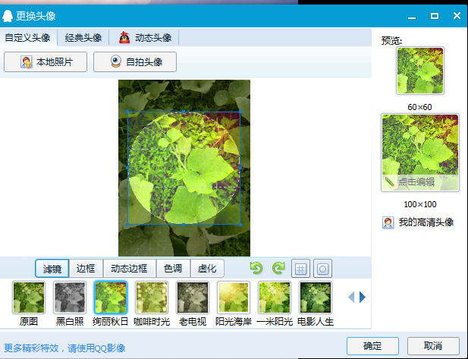This screenshot has height=359, width=468.
Task: Open the QQ影像 more effects link
Action: 64,348
